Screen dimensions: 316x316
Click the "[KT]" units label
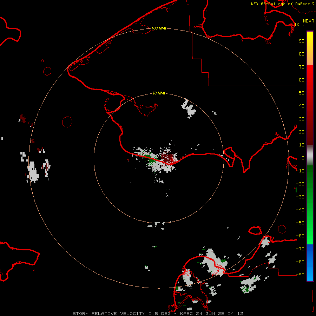pyautogui.click(x=300, y=24)
